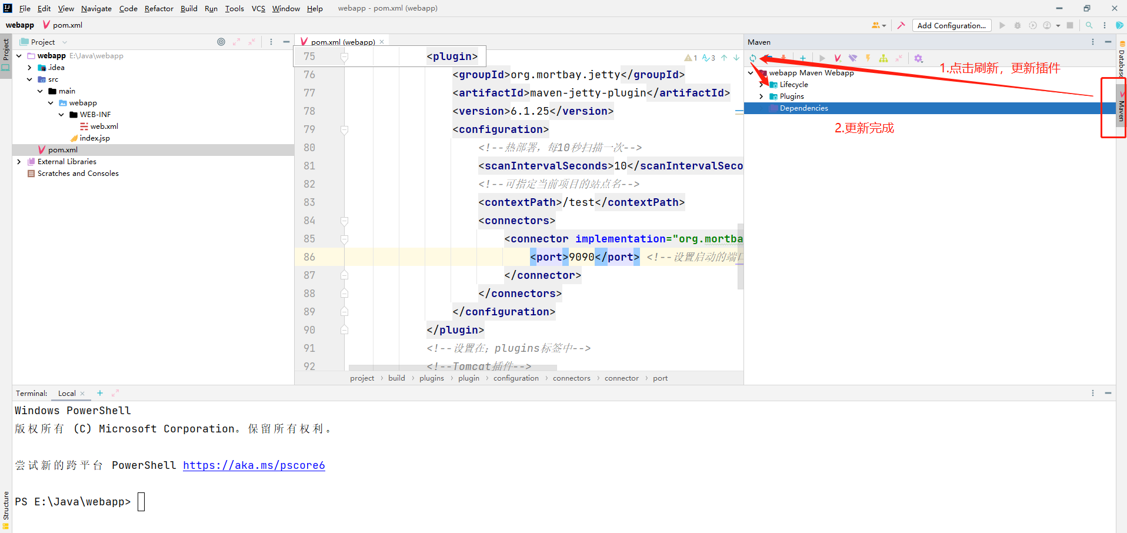Open VCS menu
Screen dimensions: 1127x533
(x=258, y=8)
